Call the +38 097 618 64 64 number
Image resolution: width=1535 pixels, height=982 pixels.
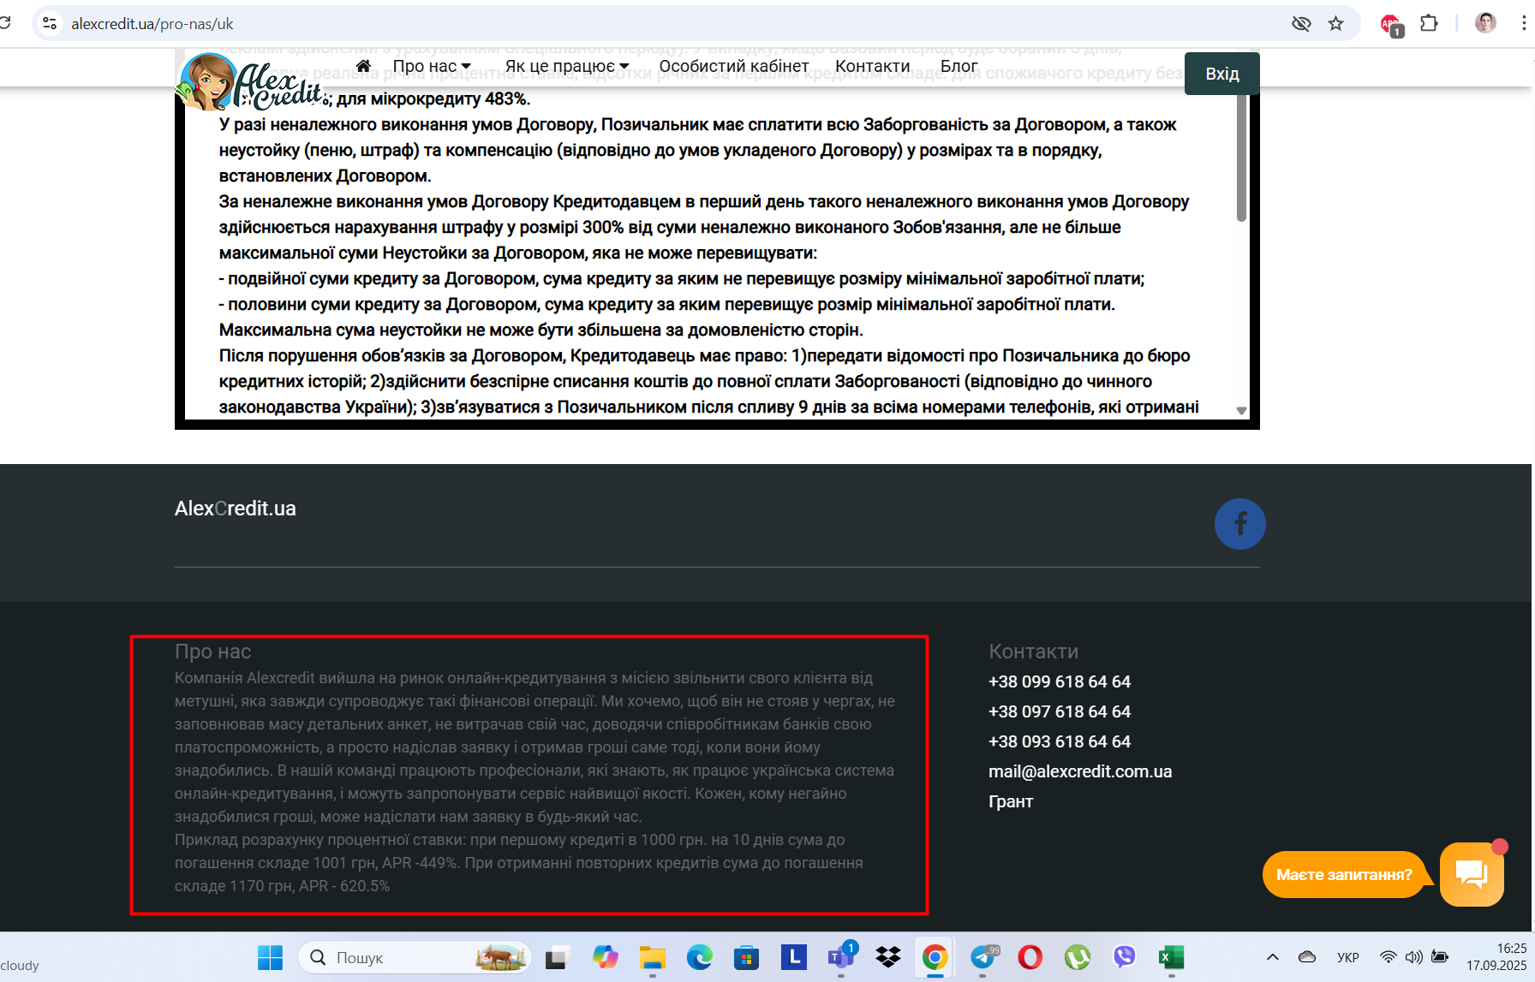(1060, 711)
